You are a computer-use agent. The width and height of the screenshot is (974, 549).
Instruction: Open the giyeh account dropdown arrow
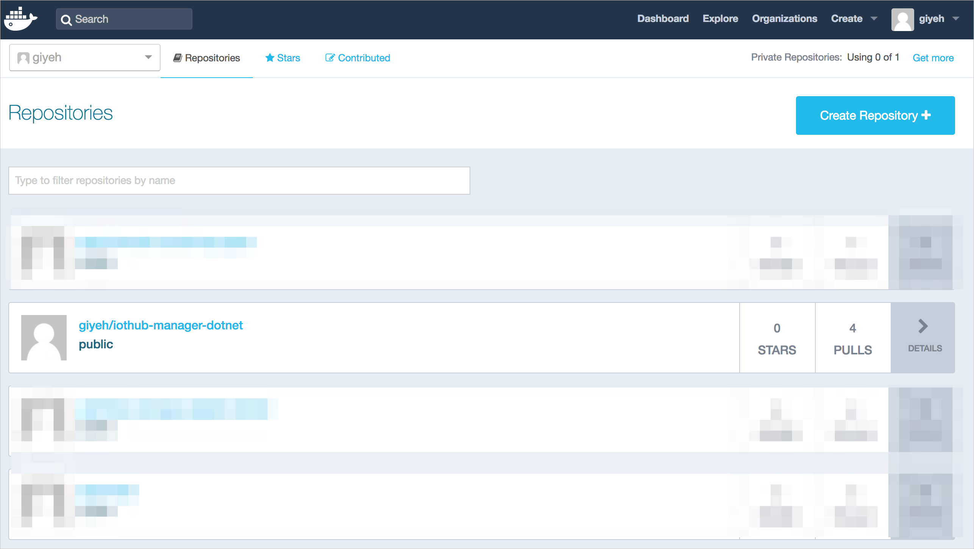click(956, 19)
